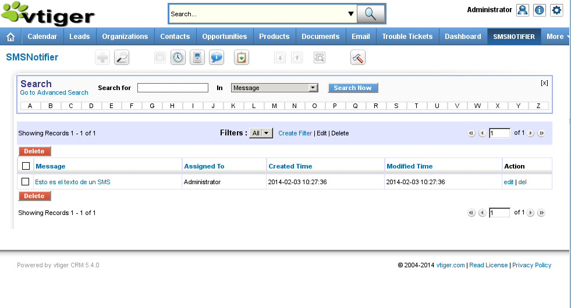
Task: Tick the select-all checkbox in table header
Action: coord(26,166)
